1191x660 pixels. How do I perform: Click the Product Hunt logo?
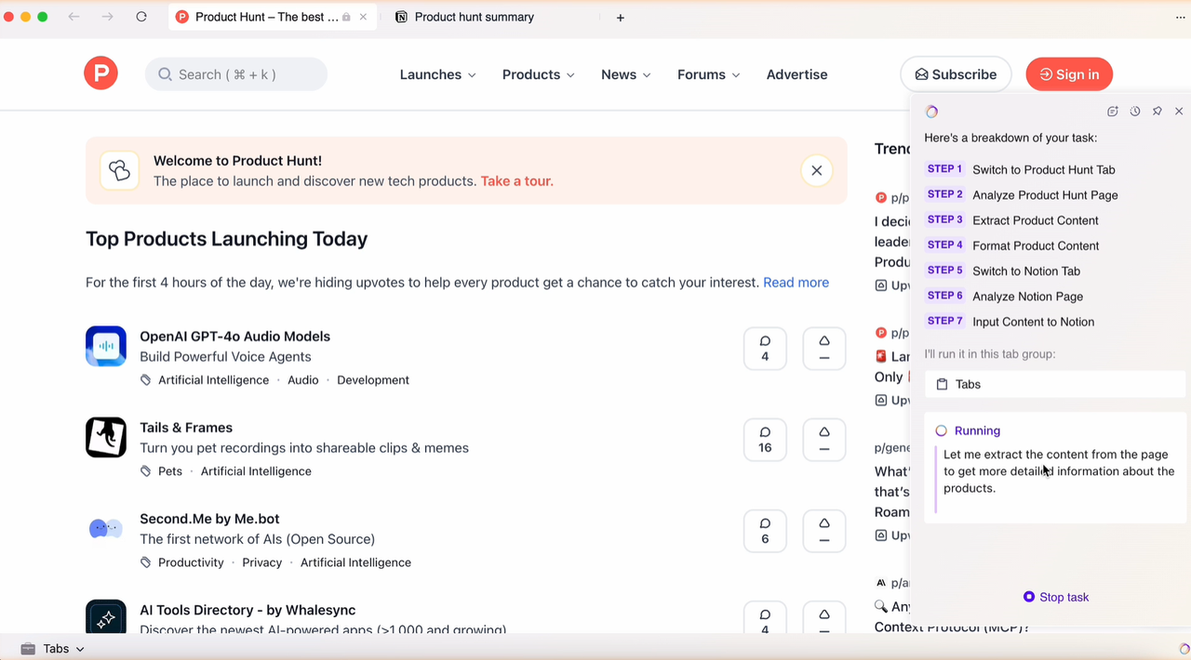pyautogui.click(x=100, y=73)
